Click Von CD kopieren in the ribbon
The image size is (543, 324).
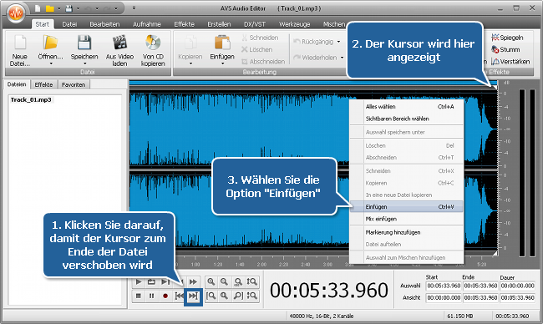(x=153, y=51)
